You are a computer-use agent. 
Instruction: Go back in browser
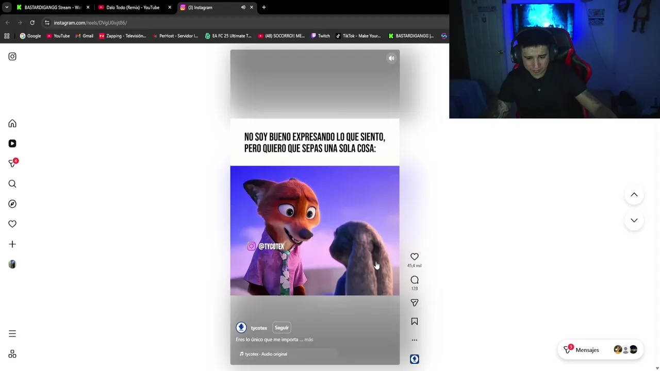[7, 23]
